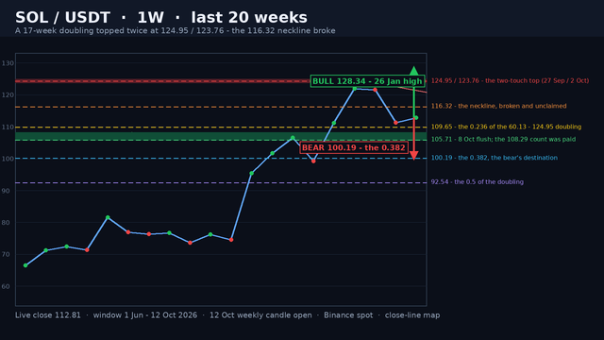Click the '116.32 - the neckline' level label
604x340 pixels.
(x=498, y=106)
